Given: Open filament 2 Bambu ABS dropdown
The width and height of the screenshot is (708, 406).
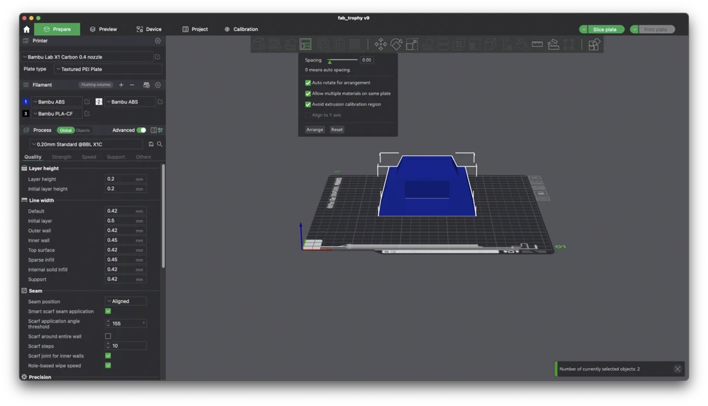Looking at the screenshot, I should (130, 102).
